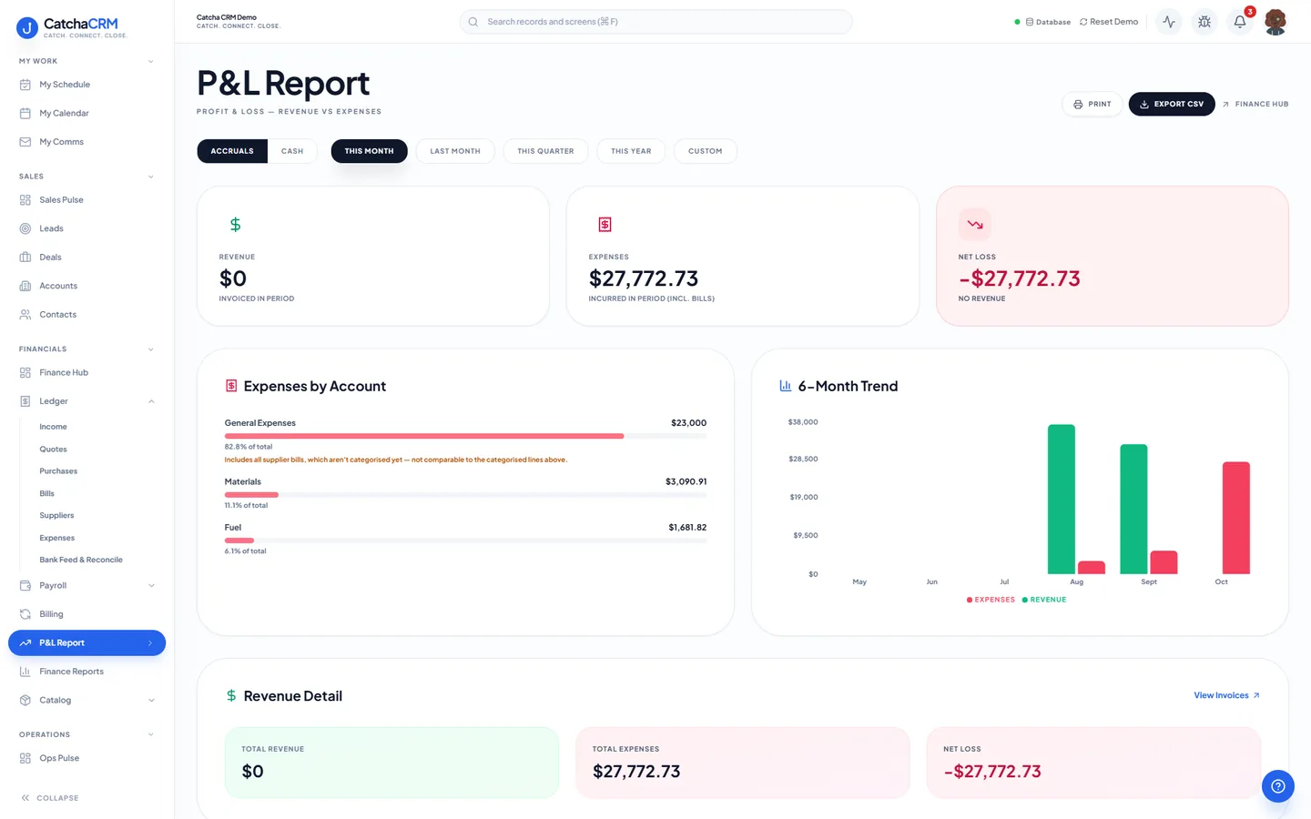Viewport: 1311px width, 819px height.
Task: Open the user avatar menu
Action: point(1275,22)
